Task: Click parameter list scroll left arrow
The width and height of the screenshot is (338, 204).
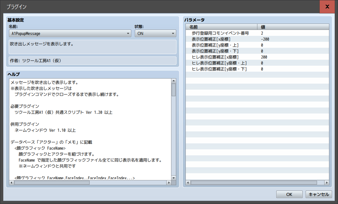Action: click(x=188, y=183)
